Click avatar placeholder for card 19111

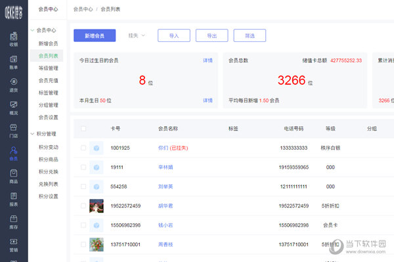(x=97, y=167)
